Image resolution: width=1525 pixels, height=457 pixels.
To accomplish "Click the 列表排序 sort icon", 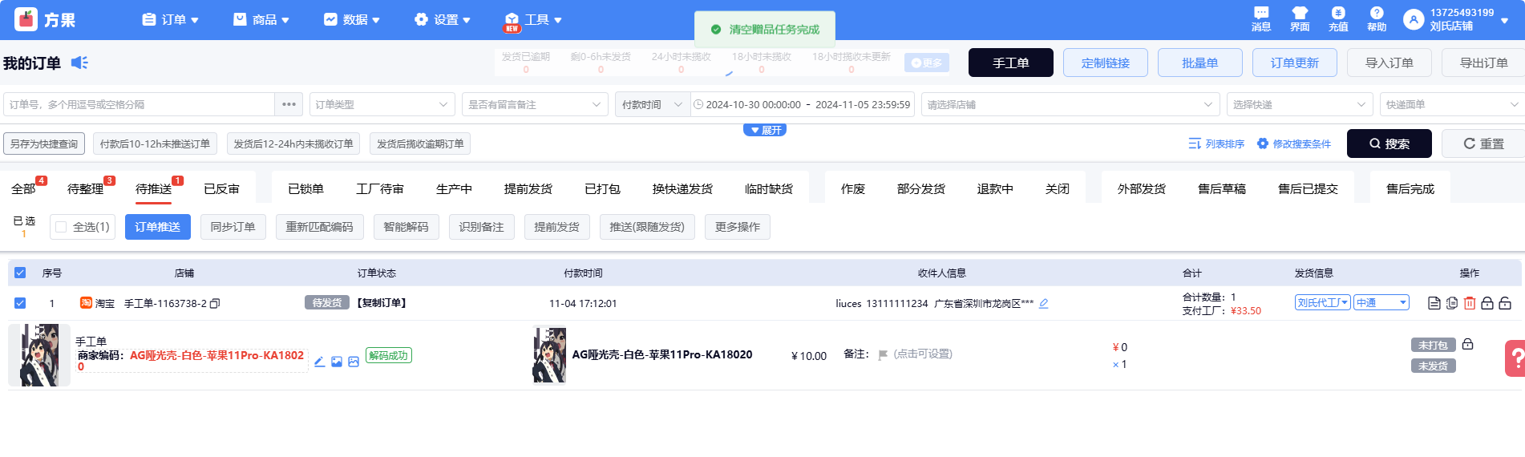I will (1195, 144).
